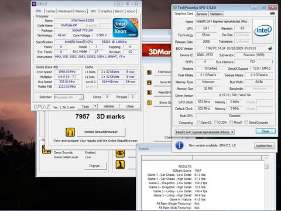Click the options yellow arrows icon in 3DMark

[46, 149]
